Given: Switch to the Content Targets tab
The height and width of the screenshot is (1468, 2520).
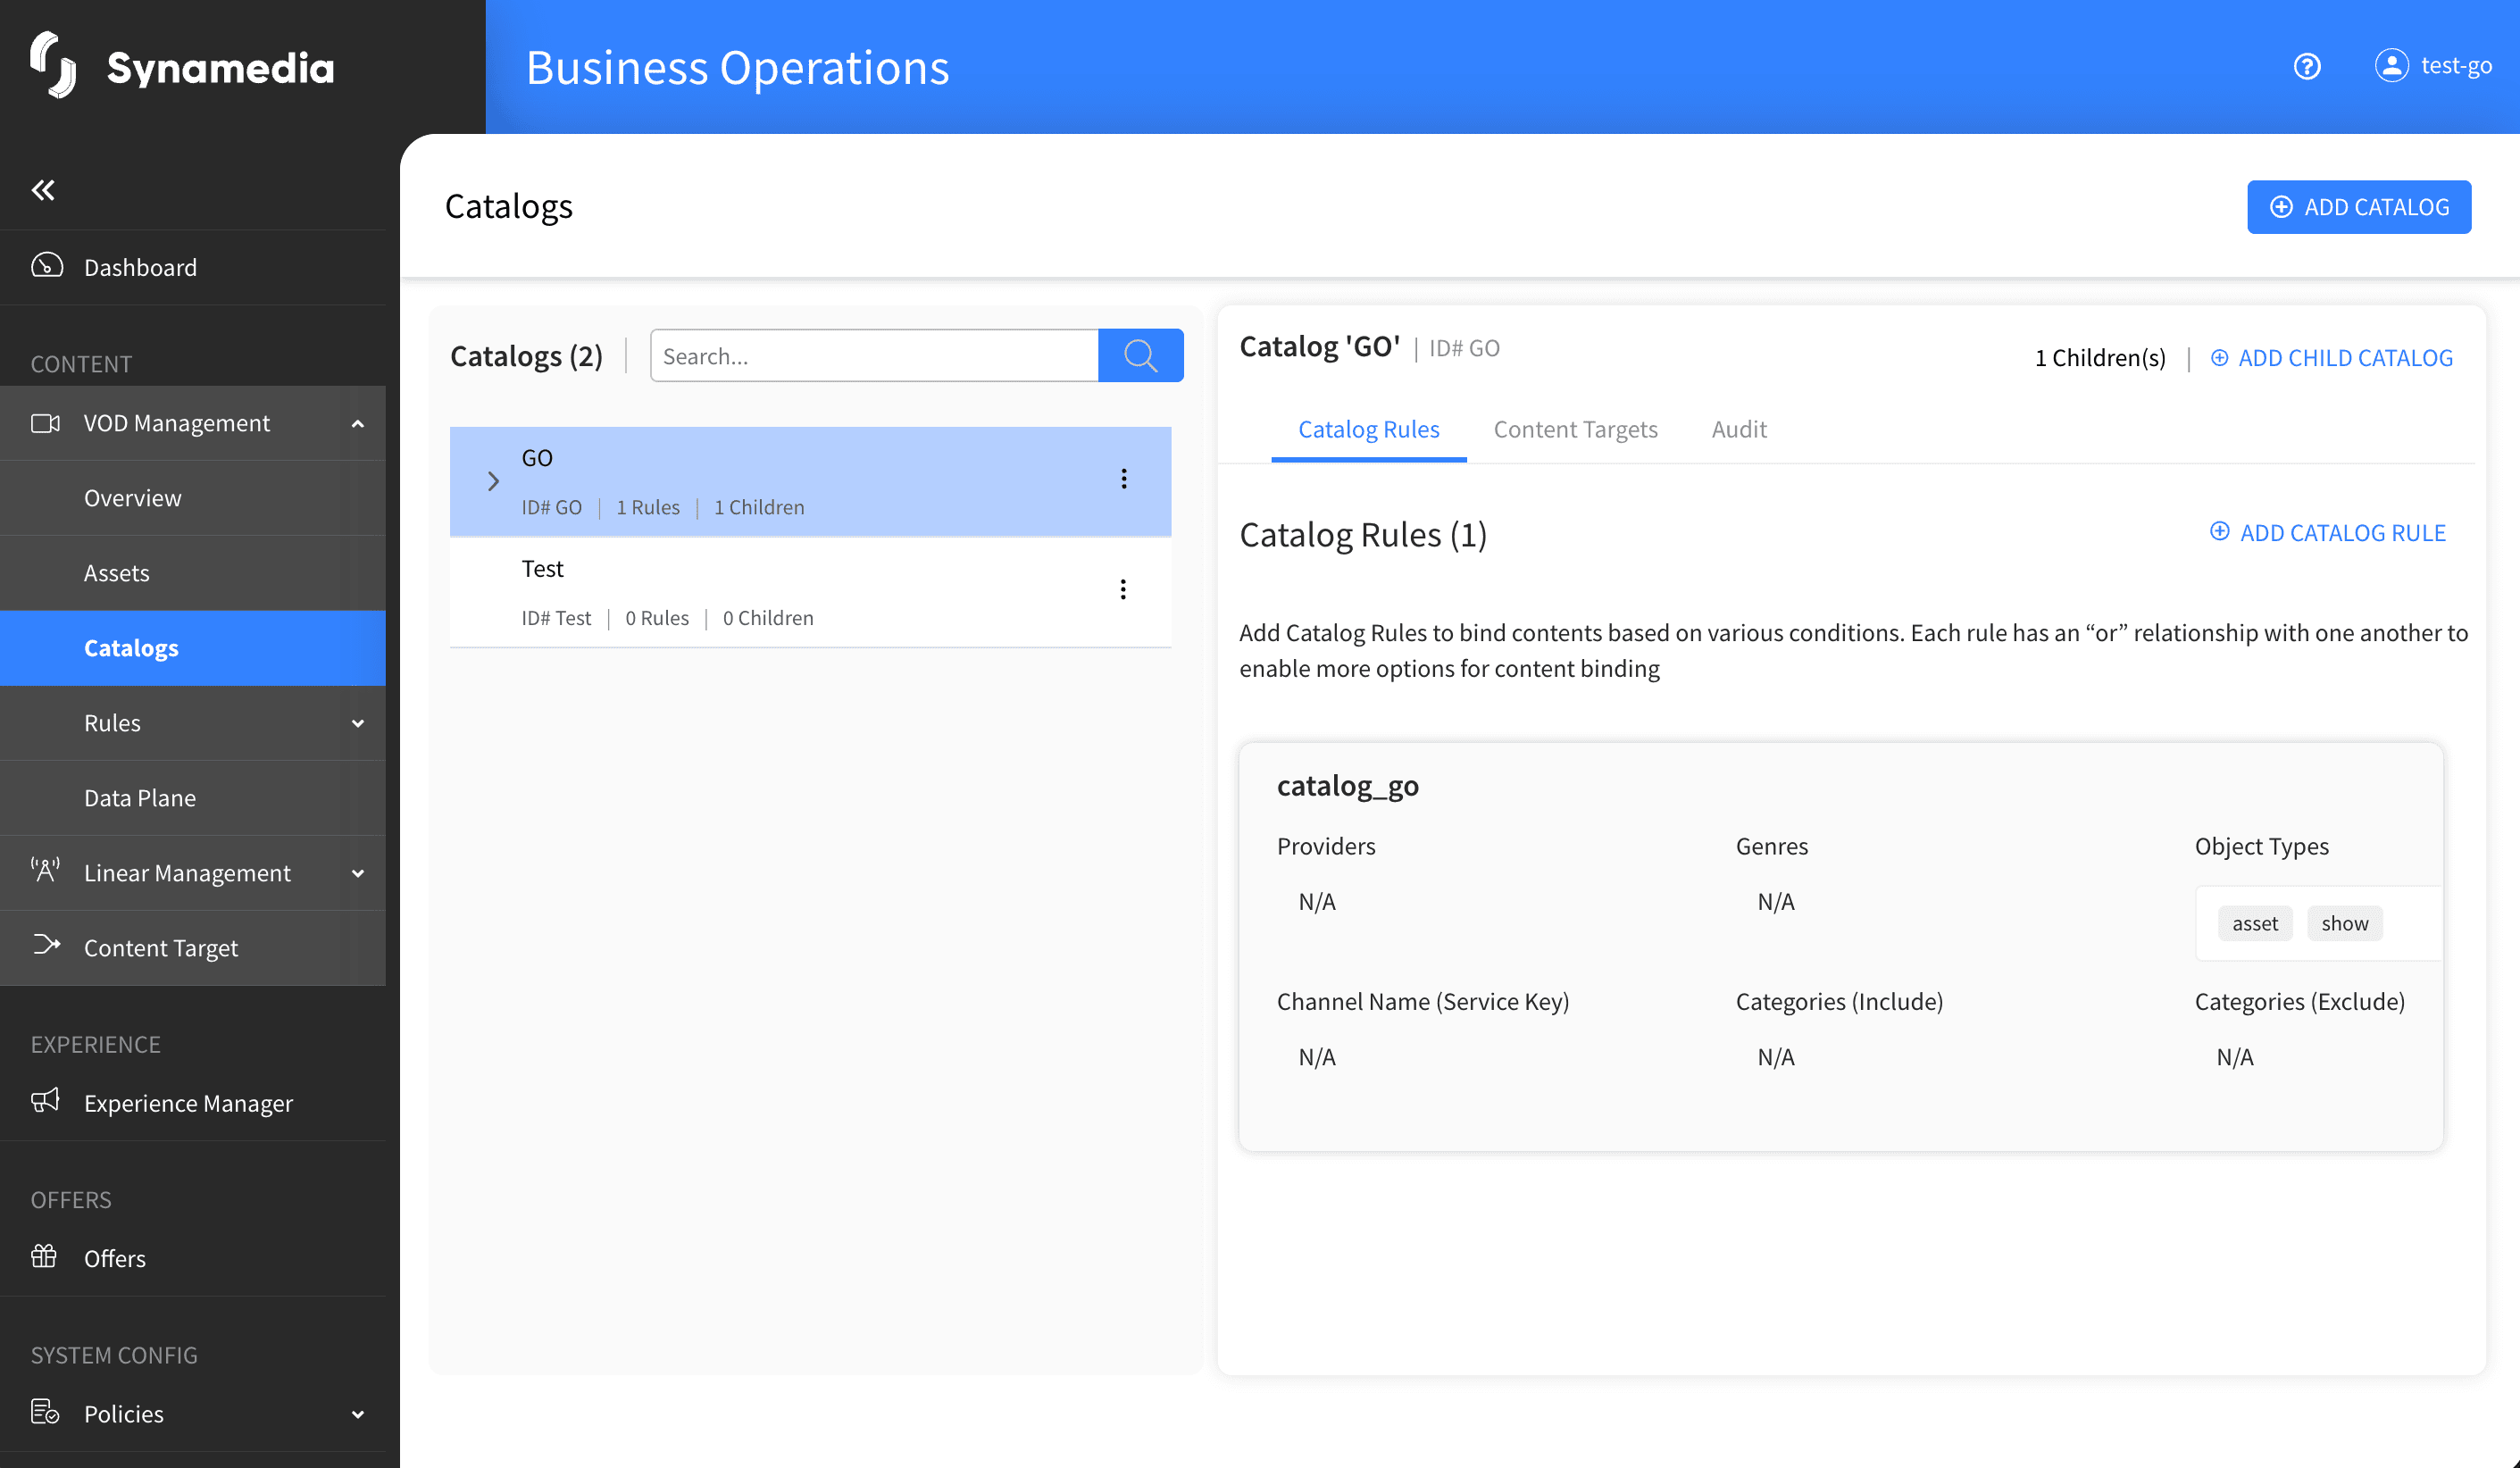Looking at the screenshot, I should tap(1576, 429).
